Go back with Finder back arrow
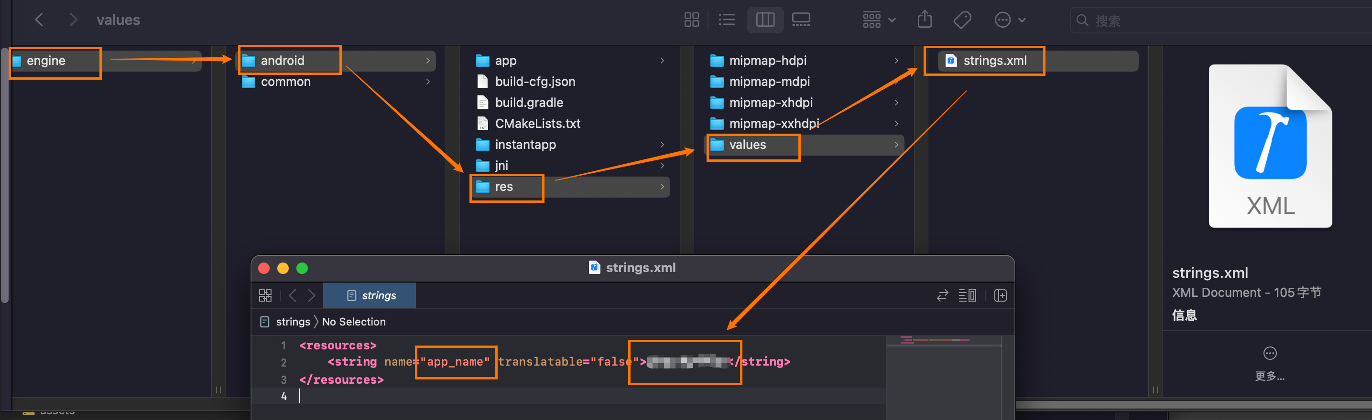 [39, 20]
